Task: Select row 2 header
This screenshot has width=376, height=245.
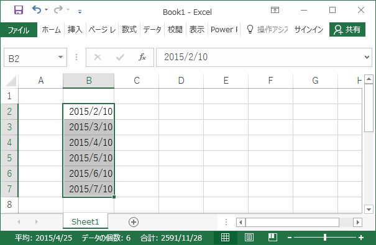Action: coord(9,112)
